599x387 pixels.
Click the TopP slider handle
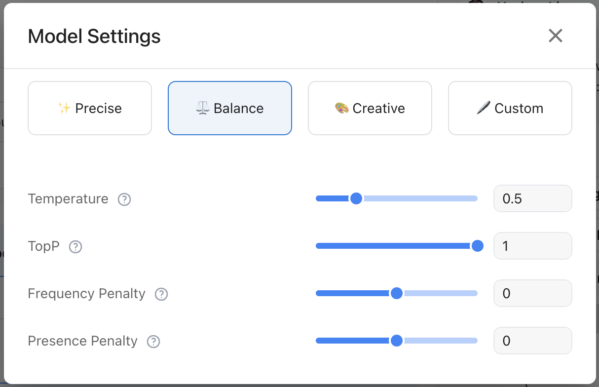[x=477, y=246]
